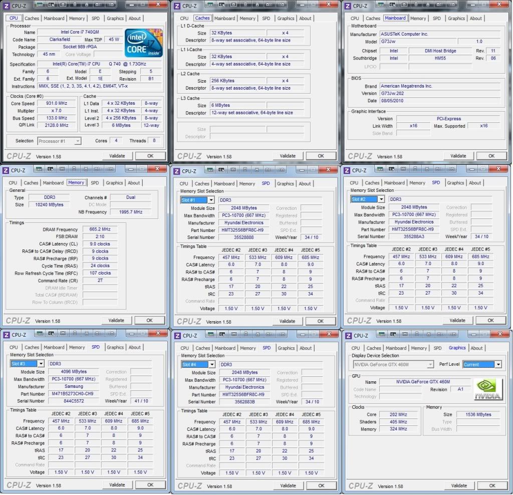Click OK in the CPU tab window
Image resolution: width=513 pixels, height=495 pixels.
[x=150, y=156]
